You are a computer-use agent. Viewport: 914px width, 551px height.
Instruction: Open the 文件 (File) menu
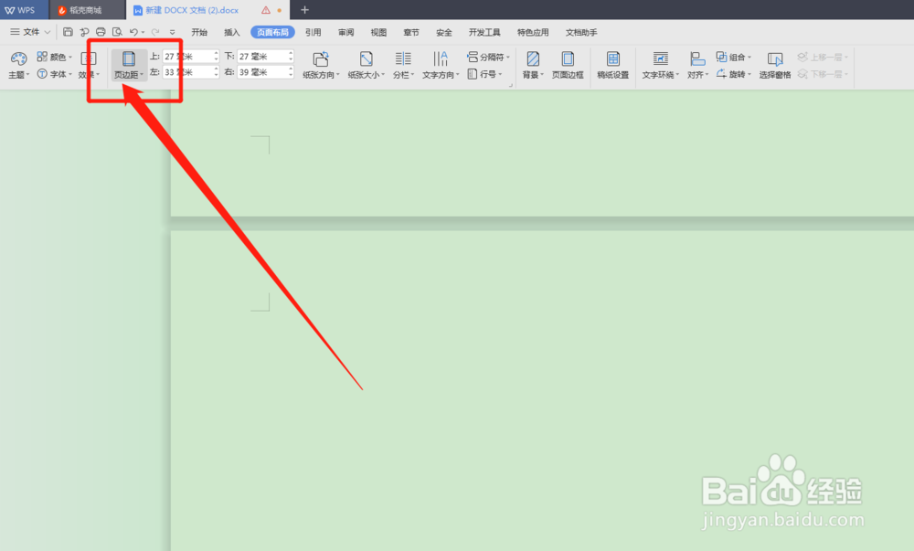[30, 32]
